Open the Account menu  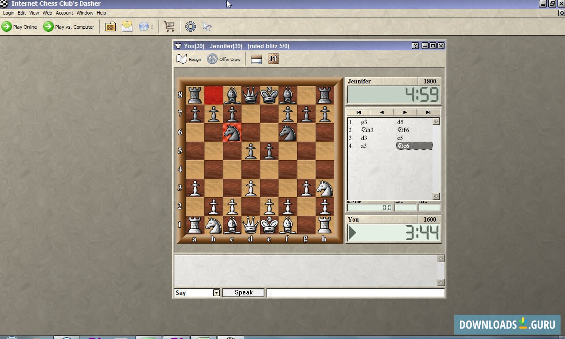64,13
